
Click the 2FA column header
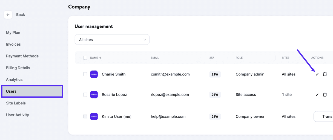[x=212, y=58]
